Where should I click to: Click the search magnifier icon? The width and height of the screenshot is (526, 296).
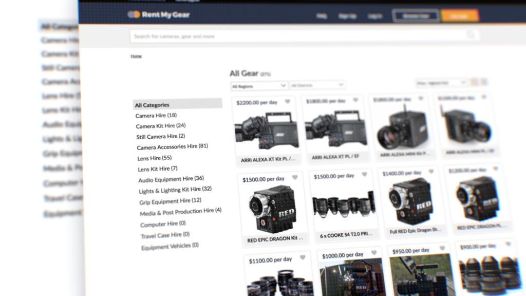point(471,34)
